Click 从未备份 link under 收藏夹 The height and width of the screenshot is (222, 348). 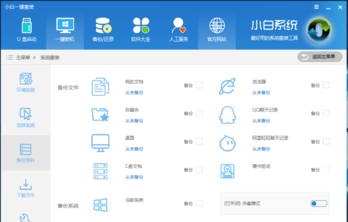click(134, 121)
